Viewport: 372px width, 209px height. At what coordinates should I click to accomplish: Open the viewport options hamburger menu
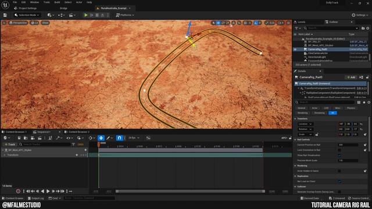4,23
